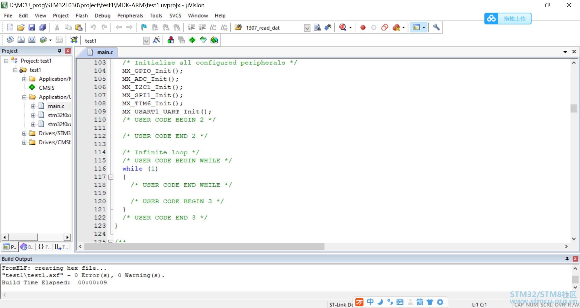The width and height of the screenshot is (580, 308).
Task: Open Options for Target magic wand icon
Action: (156, 40)
